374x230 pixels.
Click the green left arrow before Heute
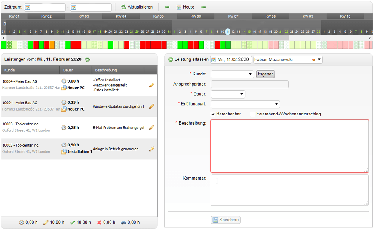[x=167, y=7]
